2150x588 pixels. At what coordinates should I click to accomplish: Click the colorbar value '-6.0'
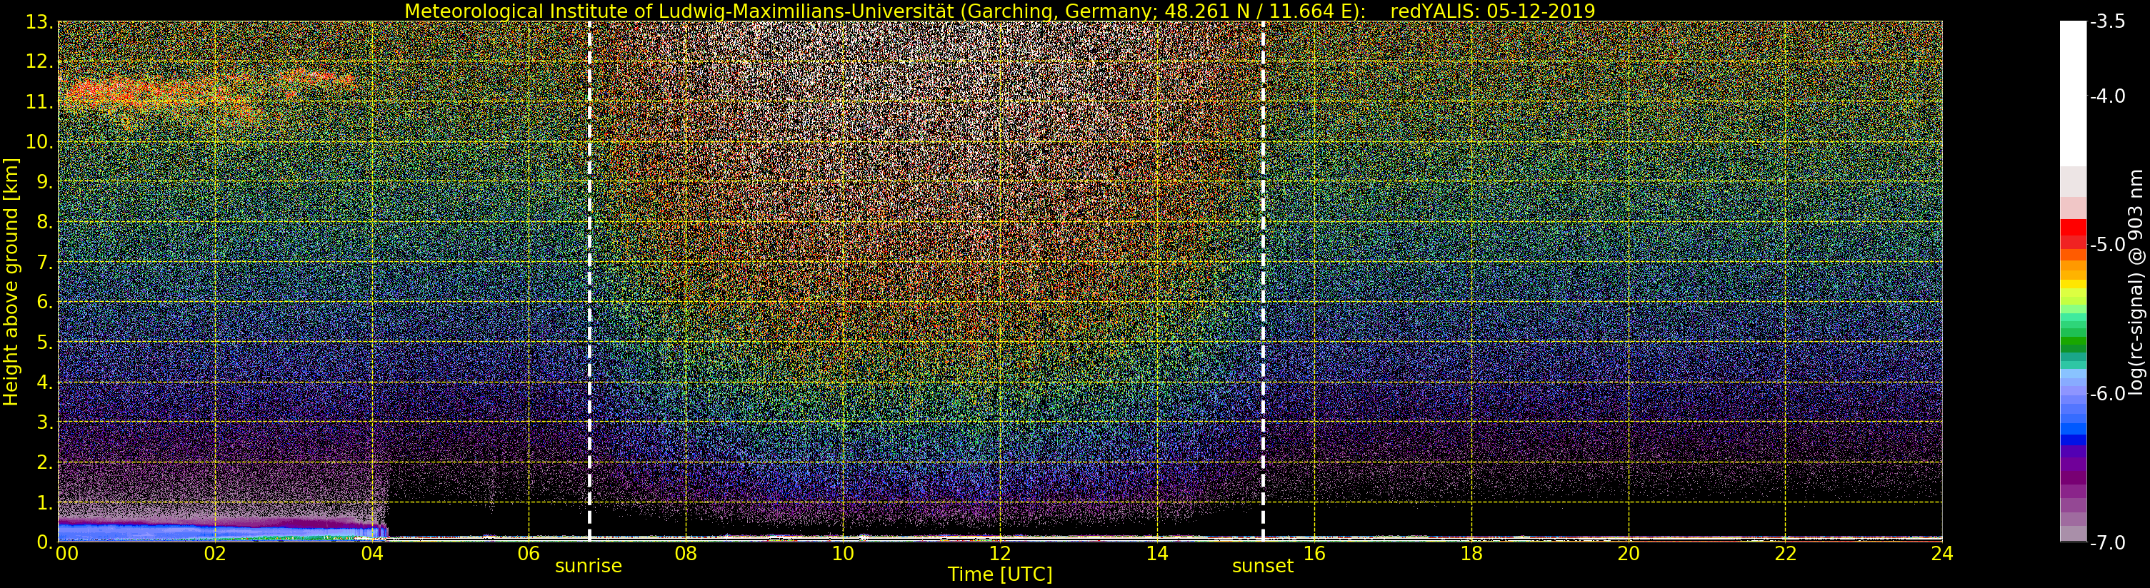tap(2109, 394)
